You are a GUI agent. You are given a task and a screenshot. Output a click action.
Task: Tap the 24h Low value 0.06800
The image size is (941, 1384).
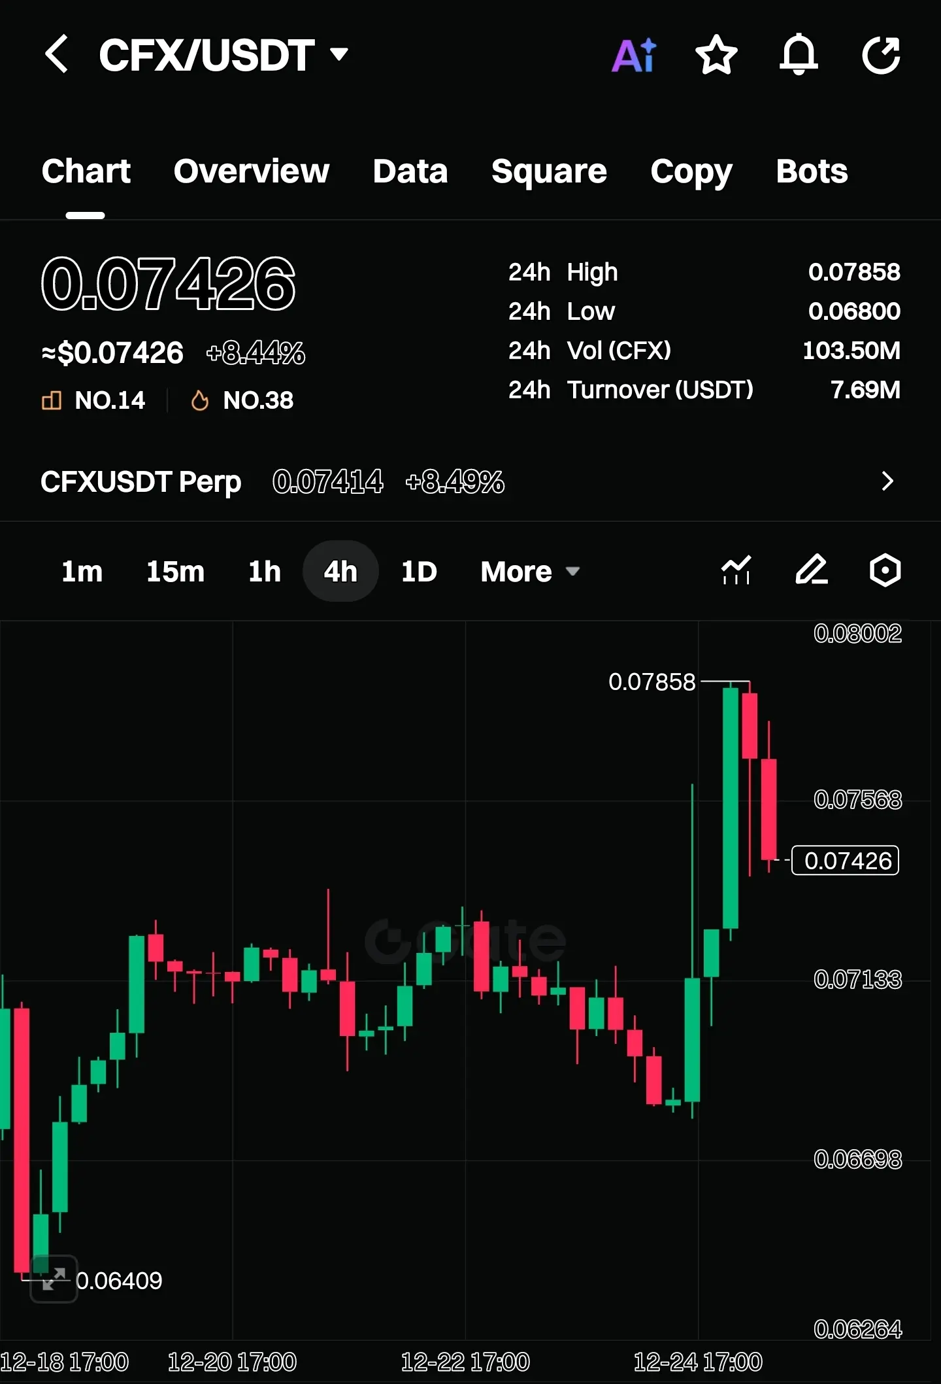coord(854,311)
